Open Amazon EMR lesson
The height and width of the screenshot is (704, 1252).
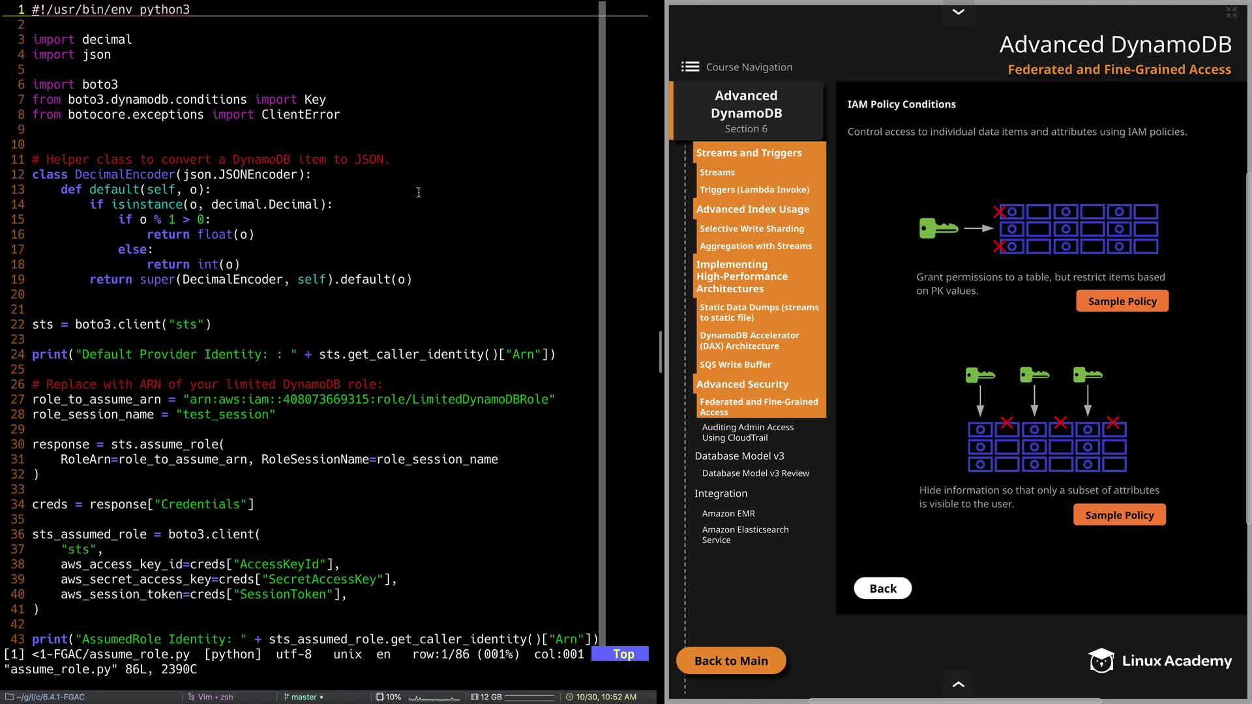click(728, 513)
